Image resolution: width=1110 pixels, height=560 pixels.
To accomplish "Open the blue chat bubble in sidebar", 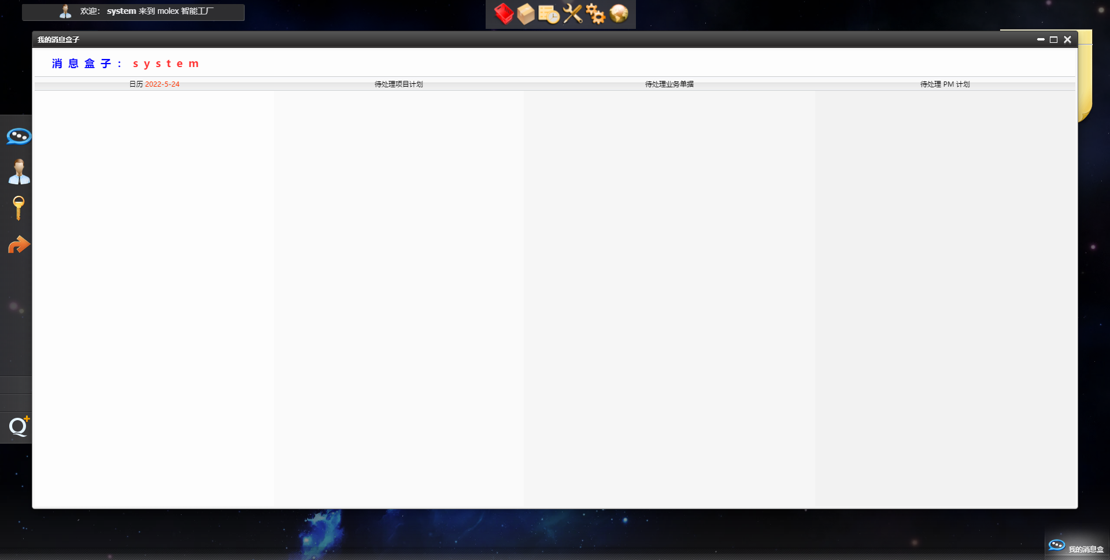I will click(x=18, y=136).
